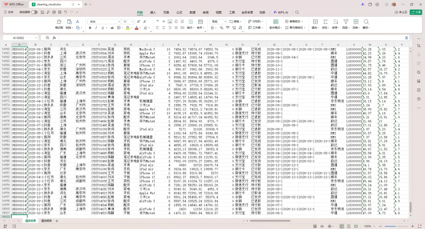425x229 pixels.
Task: Click the green Share (分享) button
Action: coord(416,12)
